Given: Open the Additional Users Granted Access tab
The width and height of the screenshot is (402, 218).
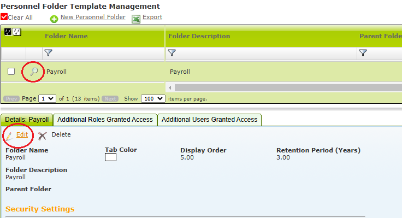Looking at the screenshot, I should 209,120.
